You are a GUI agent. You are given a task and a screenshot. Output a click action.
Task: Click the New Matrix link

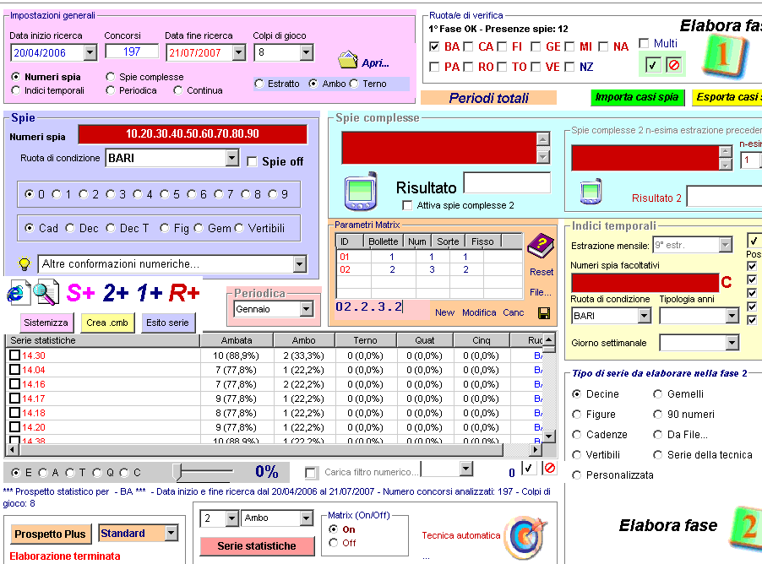click(x=444, y=312)
